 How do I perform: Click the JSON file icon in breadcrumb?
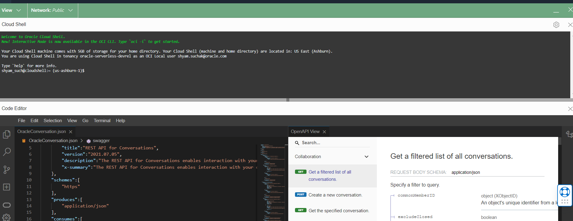[24, 141]
